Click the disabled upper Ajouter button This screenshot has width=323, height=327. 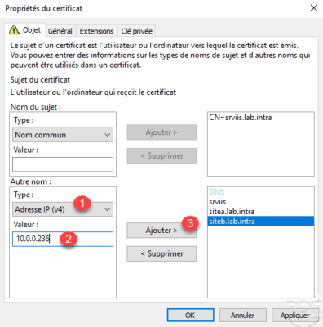pos(161,132)
